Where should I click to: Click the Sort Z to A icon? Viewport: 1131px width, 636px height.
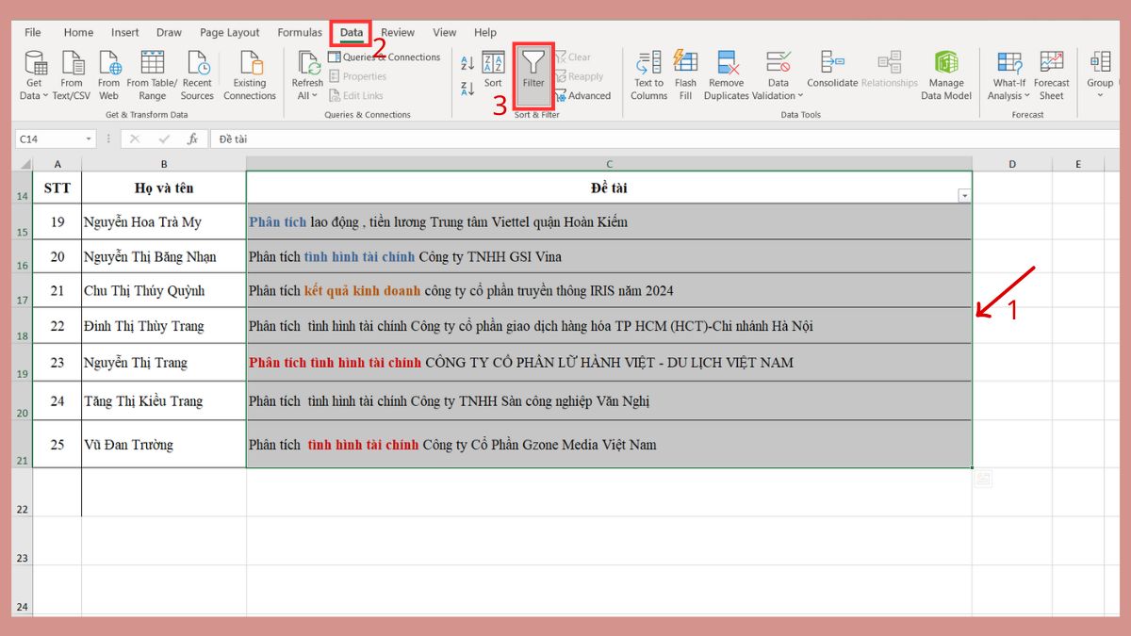point(468,88)
